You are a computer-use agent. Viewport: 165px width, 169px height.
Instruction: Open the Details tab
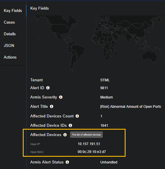(x=10, y=34)
